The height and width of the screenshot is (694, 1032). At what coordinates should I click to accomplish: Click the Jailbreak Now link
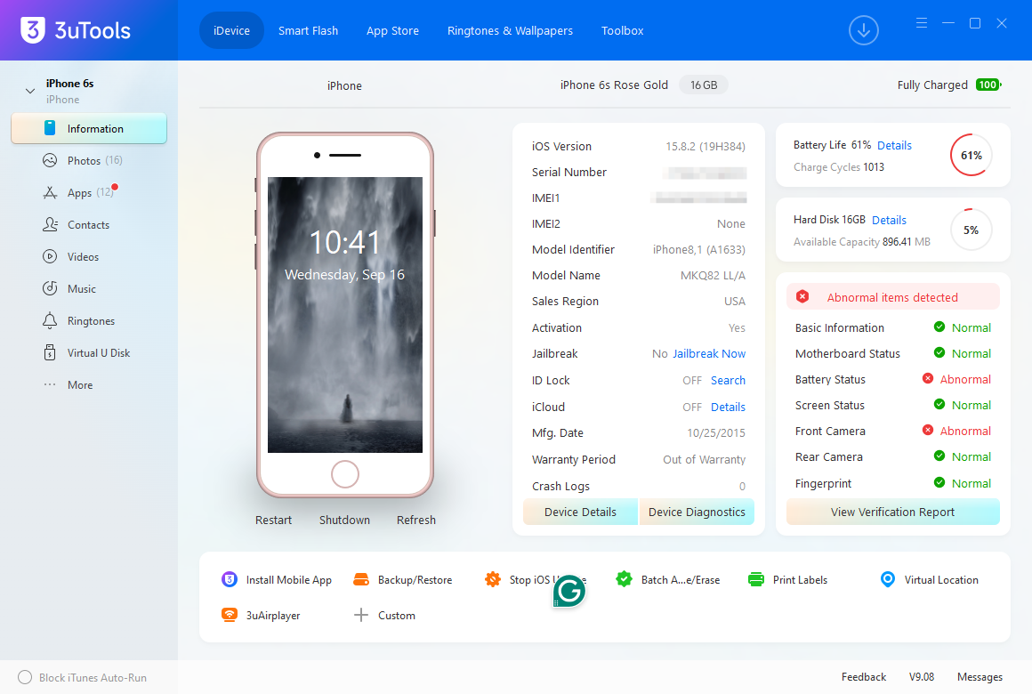[709, 353]
